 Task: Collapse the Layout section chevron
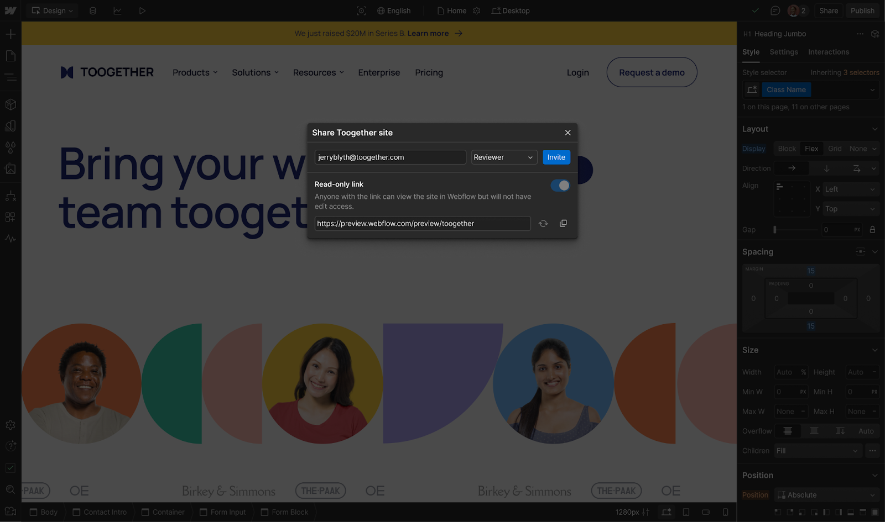(874, 129)
